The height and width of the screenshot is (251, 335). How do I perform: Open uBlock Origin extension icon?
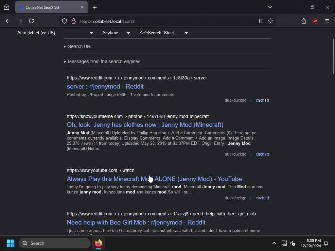315,21
